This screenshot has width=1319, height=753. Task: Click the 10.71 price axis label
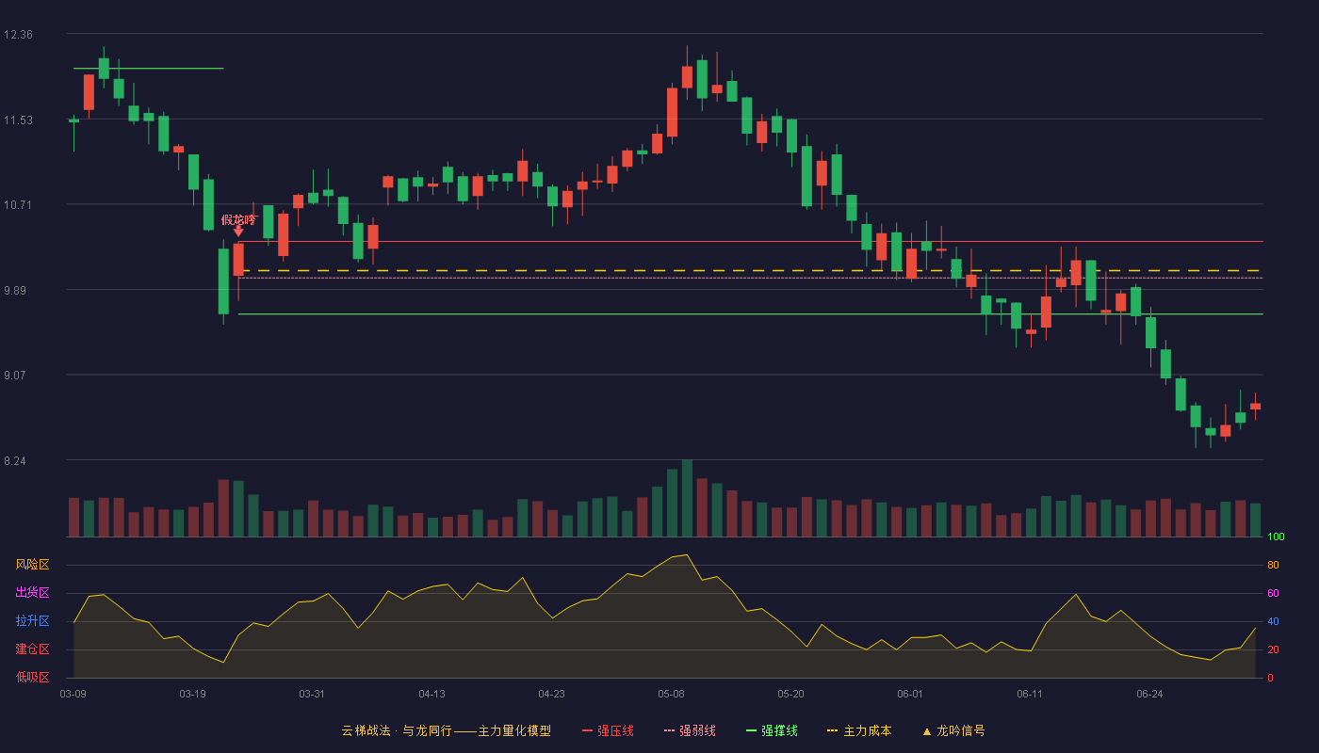18,205
